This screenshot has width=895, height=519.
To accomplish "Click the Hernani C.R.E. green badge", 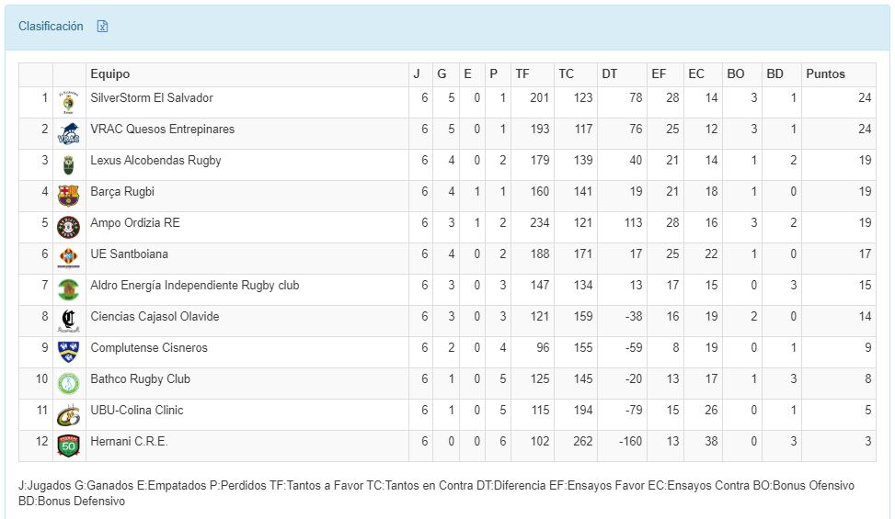I will tap(68, 446).
